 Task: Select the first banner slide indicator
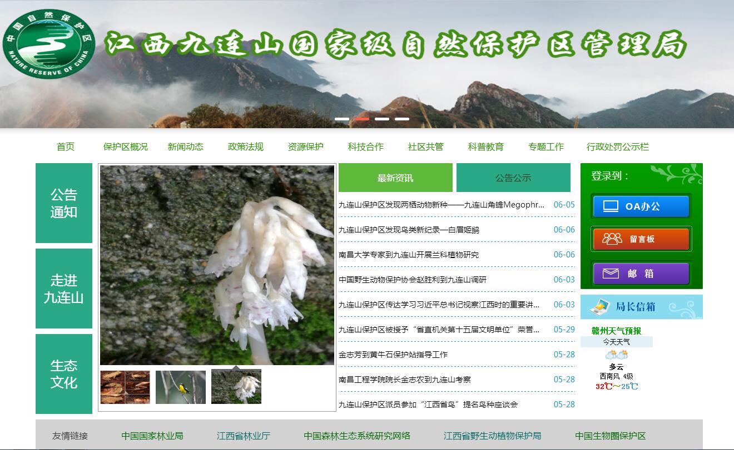point(342,119)
